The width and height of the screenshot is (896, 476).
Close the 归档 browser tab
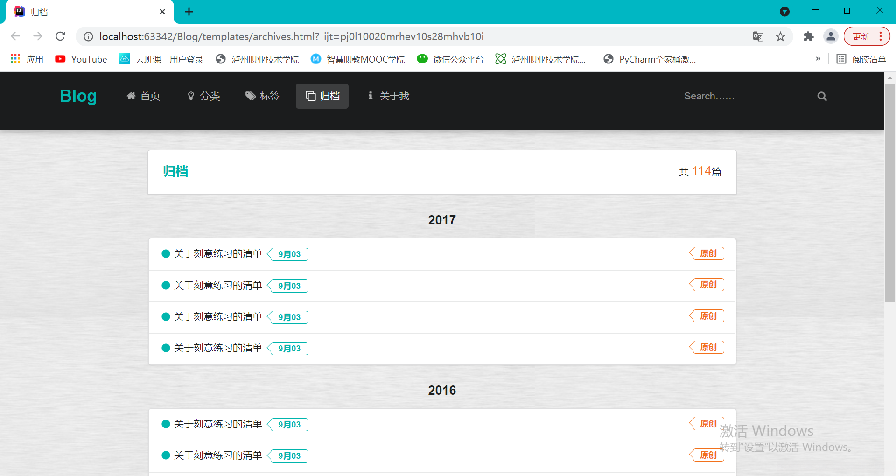coord(162,12)
